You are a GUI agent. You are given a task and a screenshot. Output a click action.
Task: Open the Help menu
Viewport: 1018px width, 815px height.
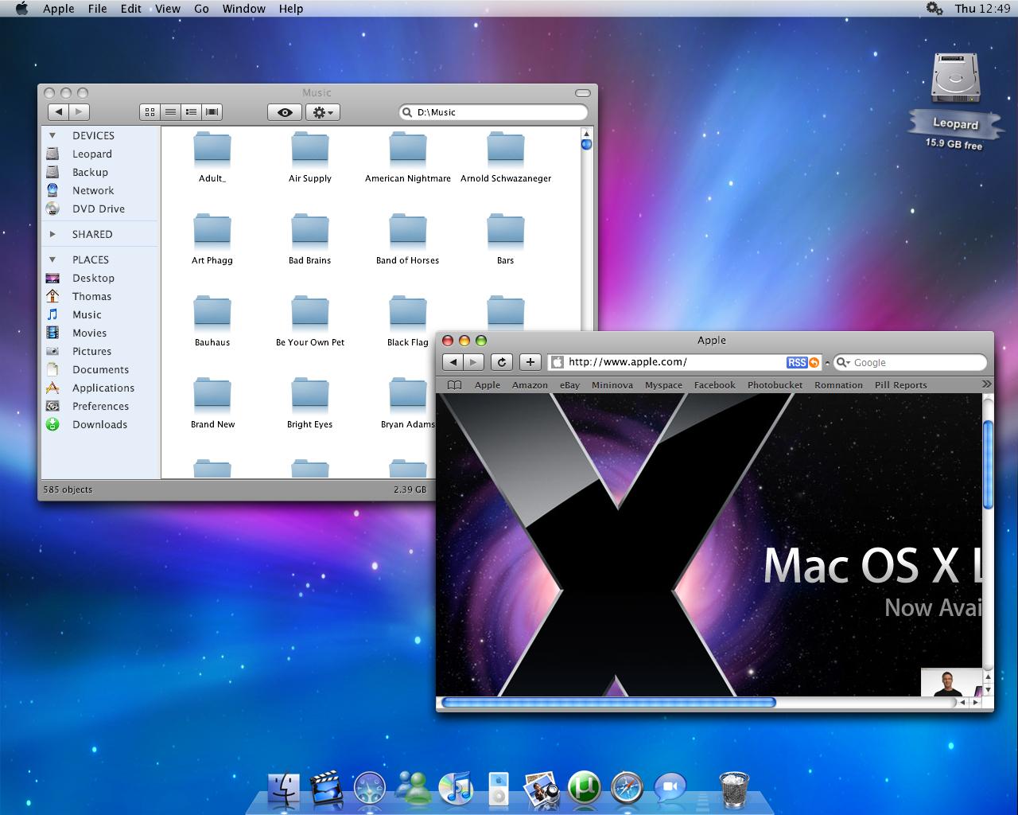[291, 9]
